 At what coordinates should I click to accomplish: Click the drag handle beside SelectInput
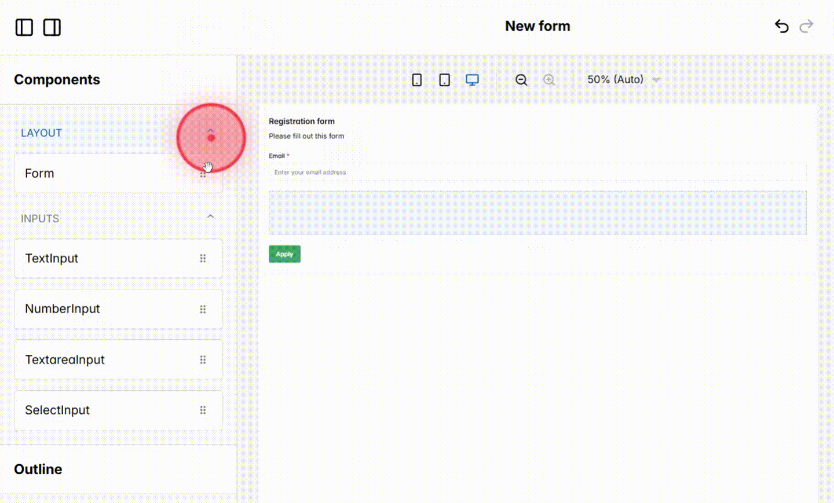coord(203,410)
